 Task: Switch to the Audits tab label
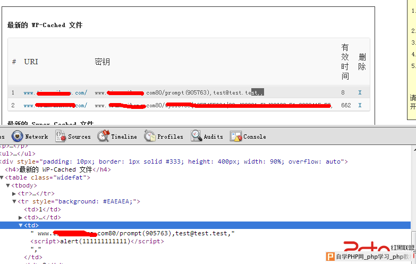213,137
